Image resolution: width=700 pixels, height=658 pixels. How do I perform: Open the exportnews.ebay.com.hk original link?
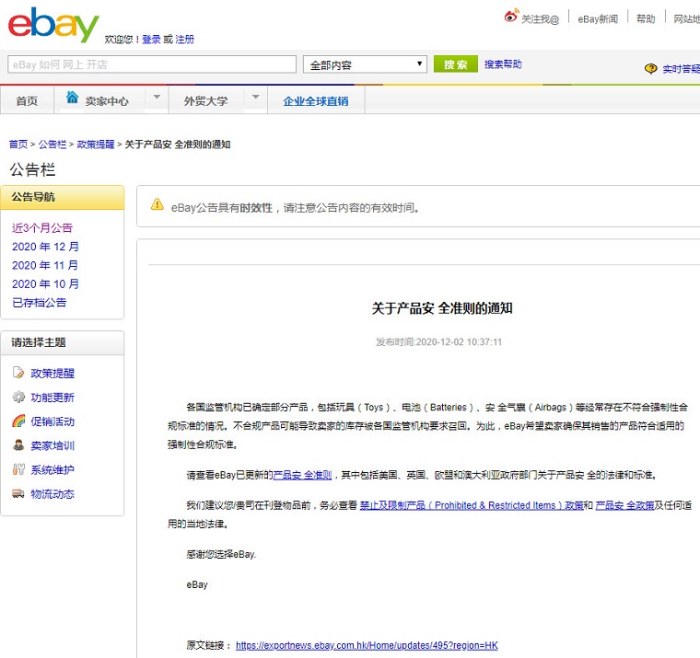367,645
